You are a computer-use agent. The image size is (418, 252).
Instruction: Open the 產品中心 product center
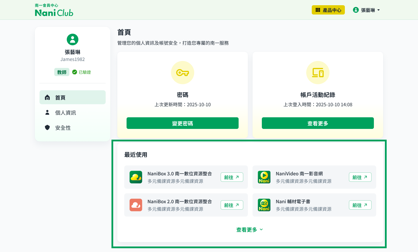328,10
